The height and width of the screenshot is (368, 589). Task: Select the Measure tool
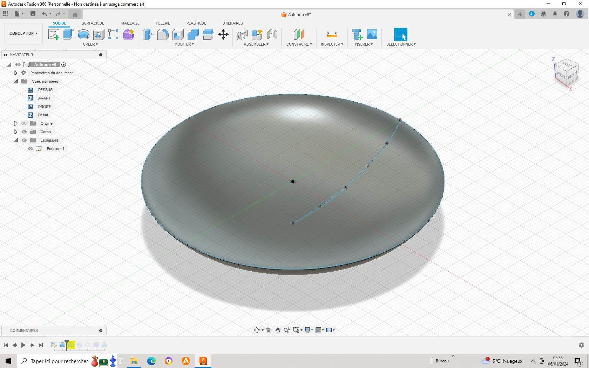[x=332, y=34]
